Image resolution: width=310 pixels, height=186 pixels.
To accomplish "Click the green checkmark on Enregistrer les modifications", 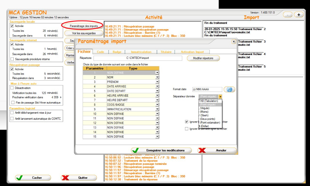I will [135, 150].
